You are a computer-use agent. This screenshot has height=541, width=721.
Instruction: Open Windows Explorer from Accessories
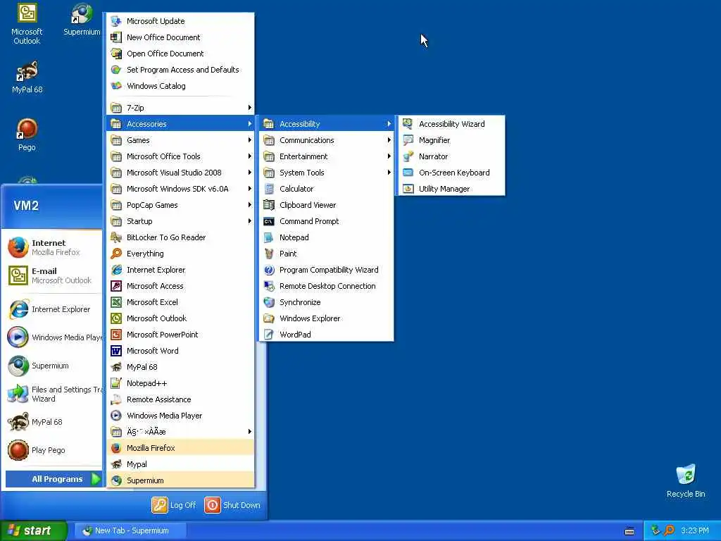tap(327, 318)
